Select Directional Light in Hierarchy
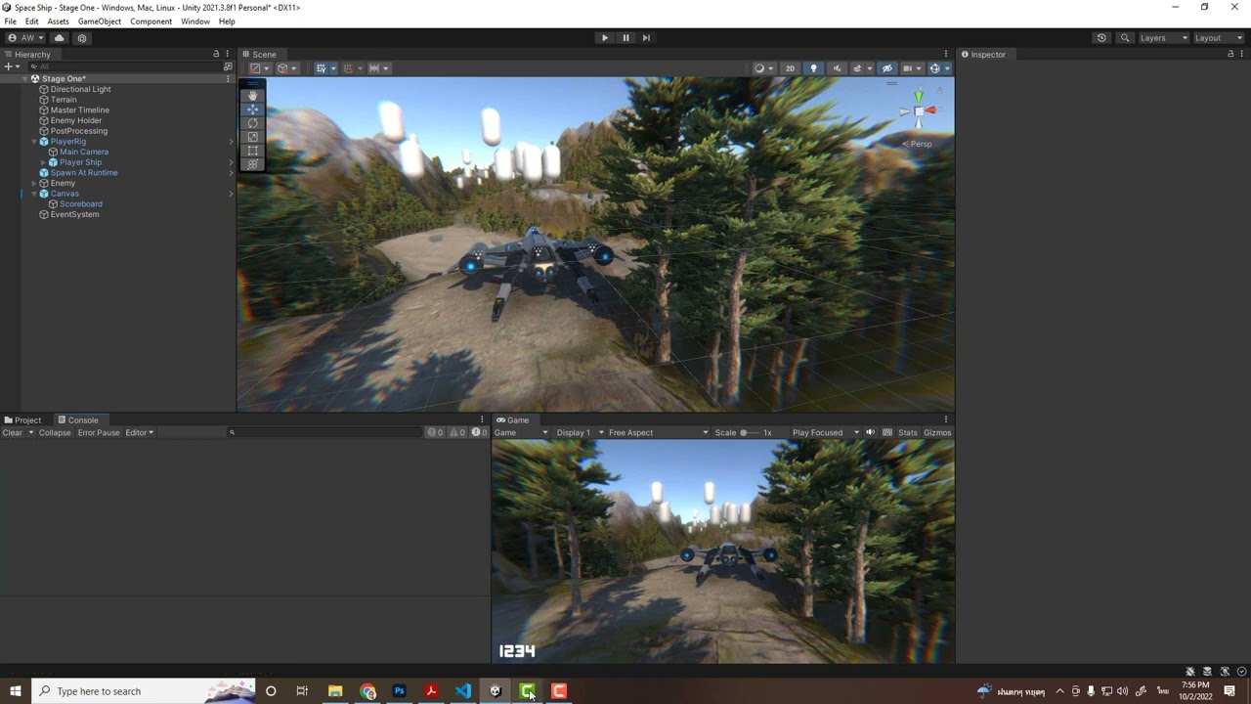Image resolution: width=1251 pixels, height=704 pixels. (x=80, y=89)
